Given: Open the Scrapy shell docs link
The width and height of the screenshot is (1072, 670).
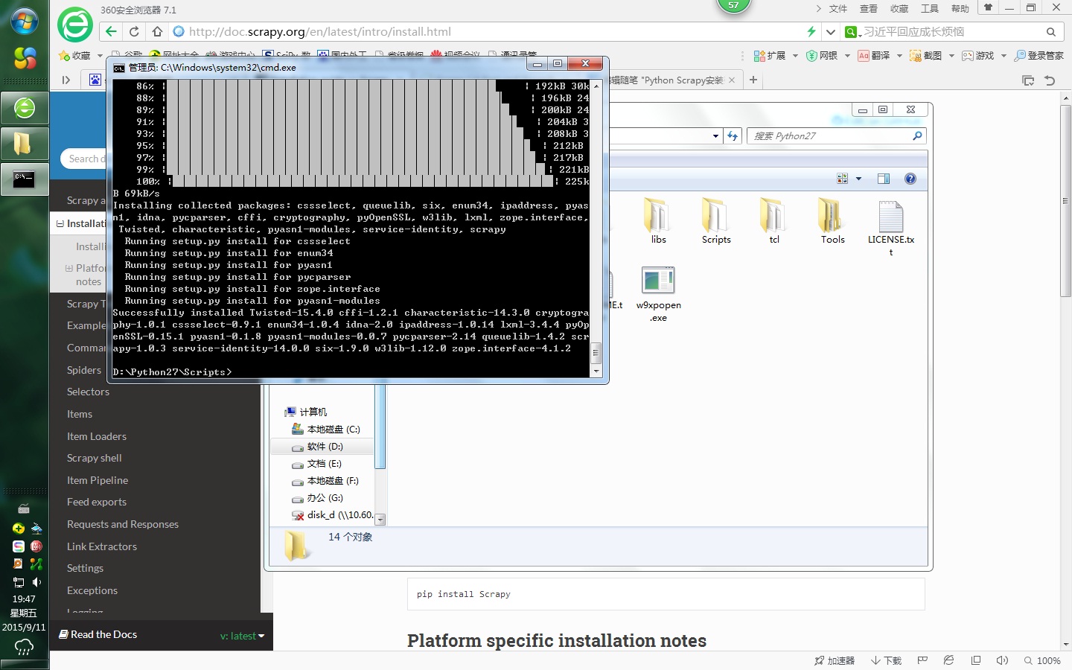Looking at the screenshot, I should 95,458.
